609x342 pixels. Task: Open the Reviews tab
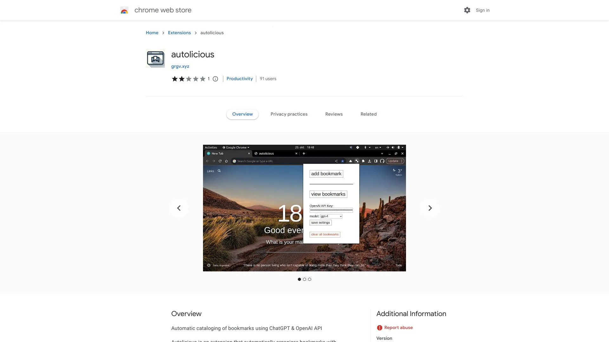point(334,114)
